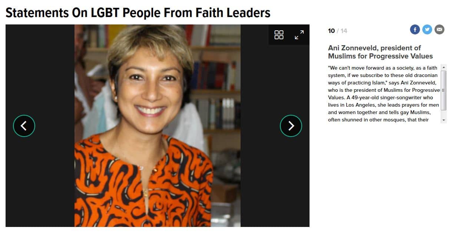This screenshot has width=453, height=234.
Task: Click the scrollbar track below the thumb
Action: click(444, 114)
